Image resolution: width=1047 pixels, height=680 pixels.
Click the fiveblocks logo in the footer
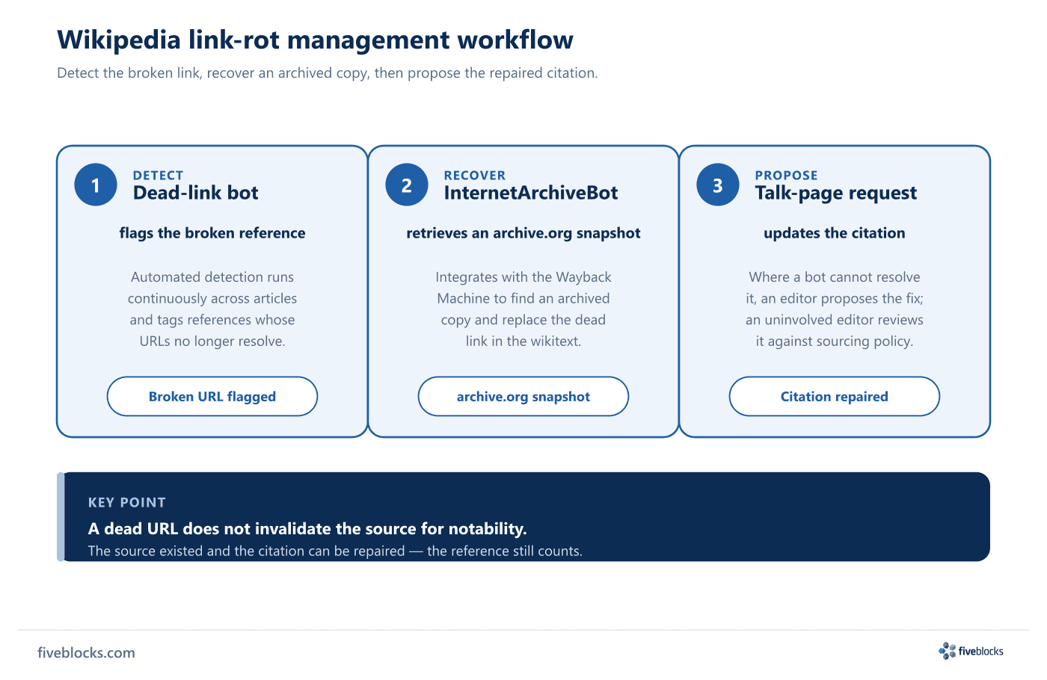[x=971, y=651]
